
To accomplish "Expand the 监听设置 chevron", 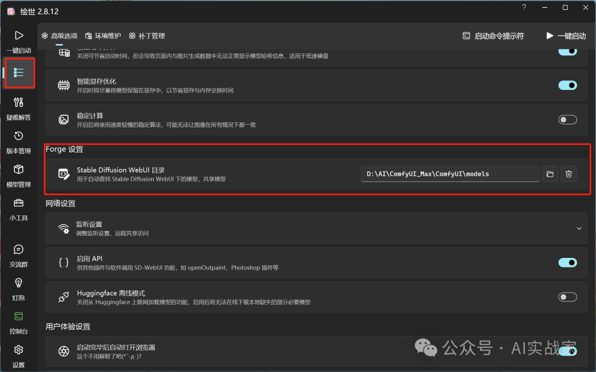I will 579,229.
